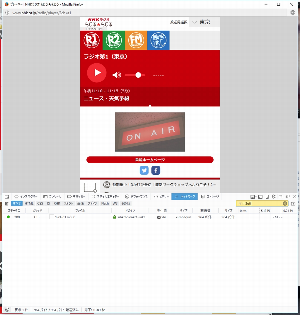Select the R2 radio channel icon
The height and width of the screenshot is (315, 300).
click(114, 40)
